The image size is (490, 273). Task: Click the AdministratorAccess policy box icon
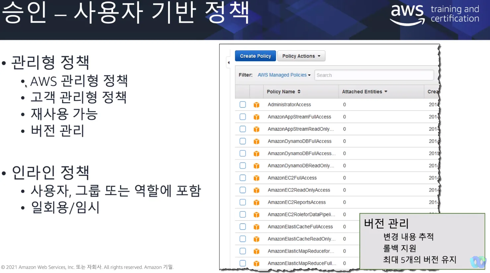[256, 105]
